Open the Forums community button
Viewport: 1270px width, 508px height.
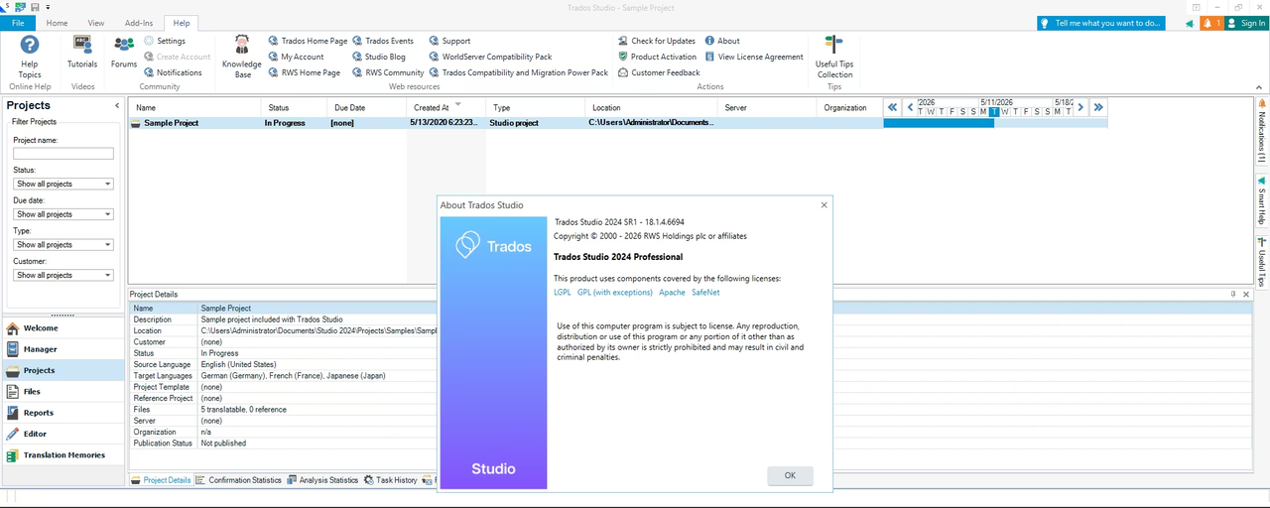[124, 52]
